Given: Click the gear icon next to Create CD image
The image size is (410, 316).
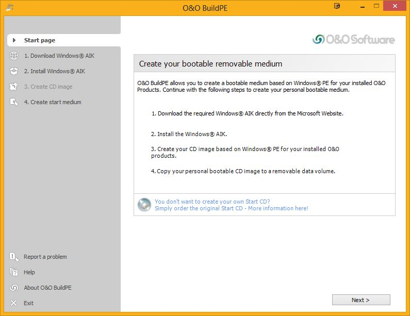Looking at the screenshot, I should pos(14,87).
